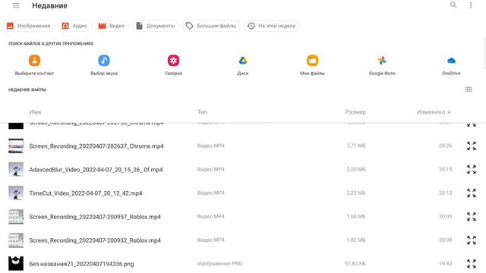Select thumbnail of Screen_Recording_20220407-202637_Chrome.mp4
This screenshot has height=273, width=486.
click(x=16, y=146)
